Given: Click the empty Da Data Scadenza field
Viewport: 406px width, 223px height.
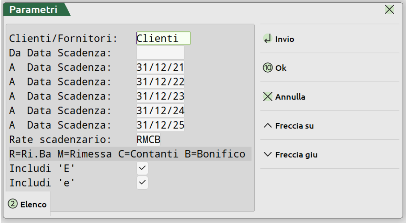Looking at the screenshot, I should [x=160, y=53].
